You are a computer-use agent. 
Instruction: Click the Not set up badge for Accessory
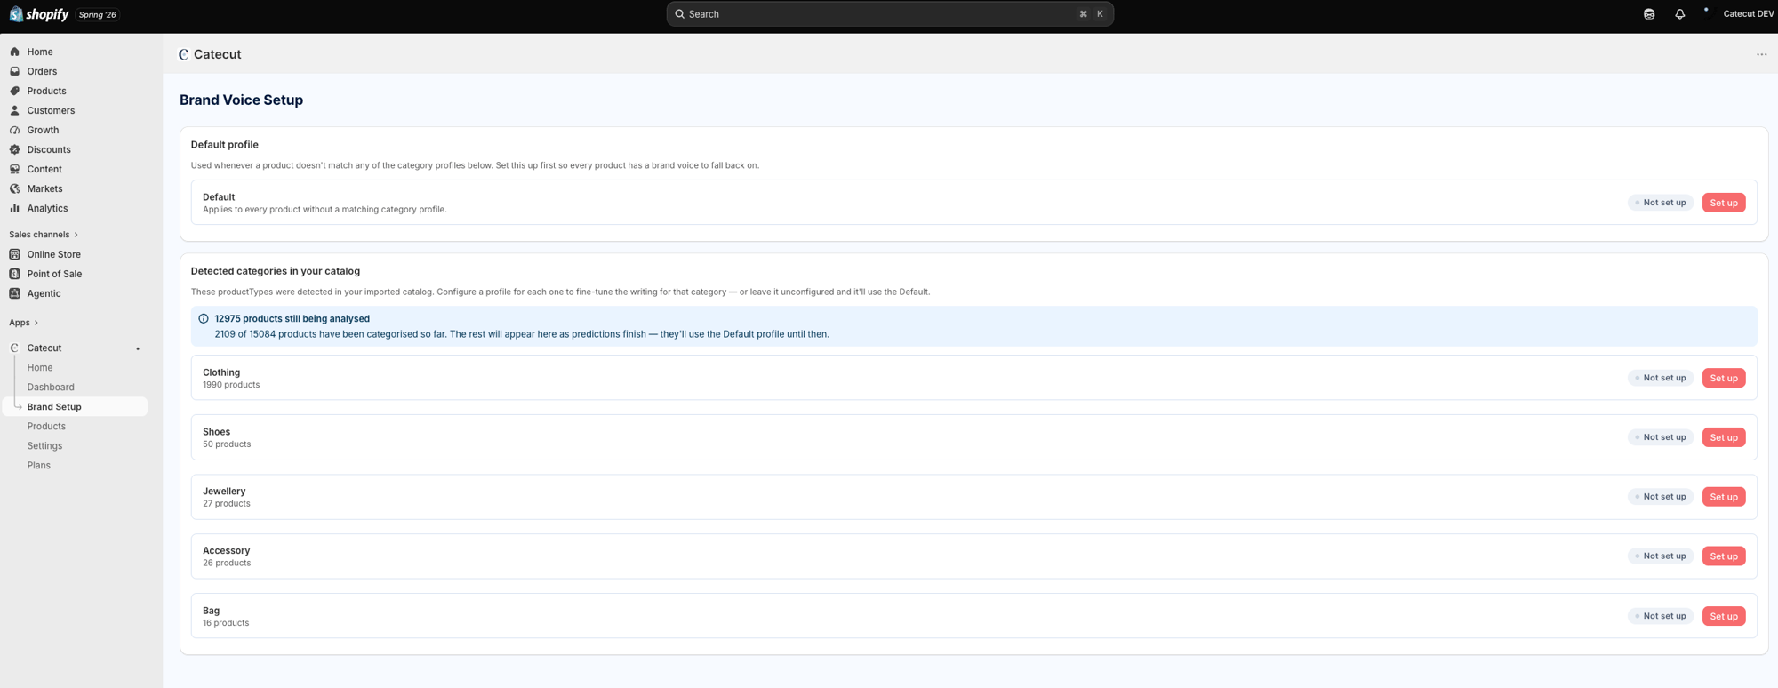pos(1661,556)
